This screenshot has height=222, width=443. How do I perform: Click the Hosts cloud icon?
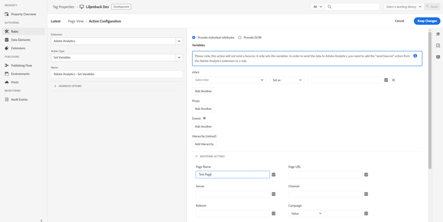pyautogui.click(x=6, y=82)
